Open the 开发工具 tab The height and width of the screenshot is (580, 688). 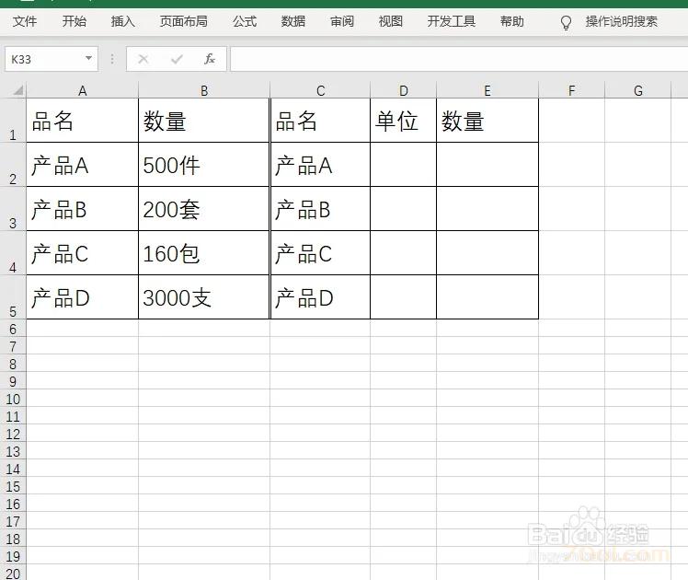point(451,21)
